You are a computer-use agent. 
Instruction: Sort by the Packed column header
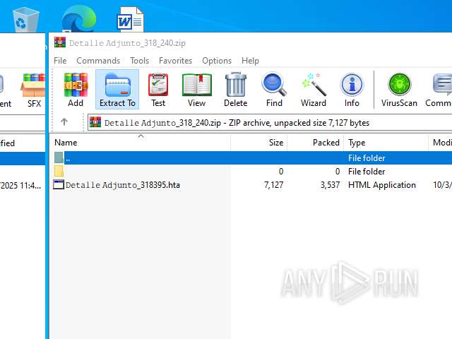[x=316, y=143]
